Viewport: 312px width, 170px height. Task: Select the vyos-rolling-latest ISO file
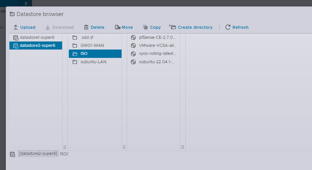[x=157, y=54]
